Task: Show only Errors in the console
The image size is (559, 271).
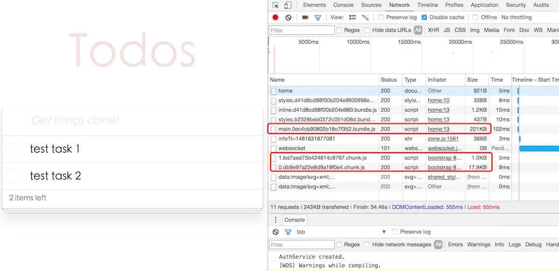Action: [456, 244]
